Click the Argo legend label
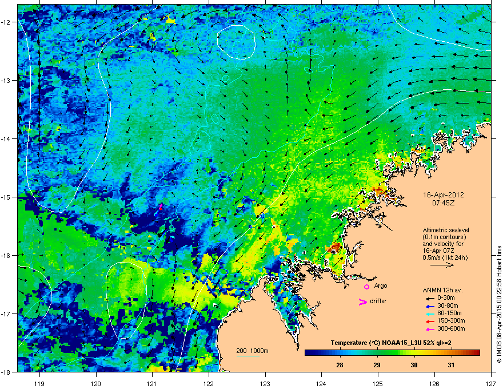The width and height of the screenshot is (503, 389). (x=381, y=286)
